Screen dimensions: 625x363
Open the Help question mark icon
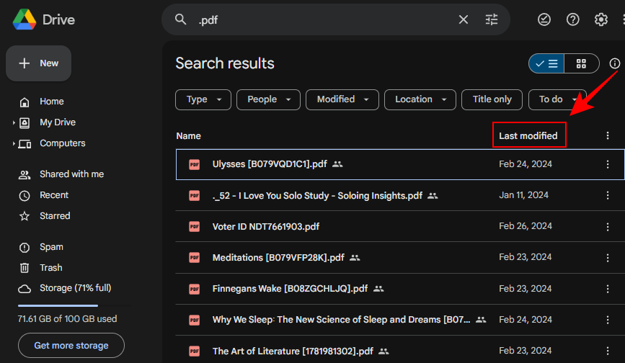(573, 19)
